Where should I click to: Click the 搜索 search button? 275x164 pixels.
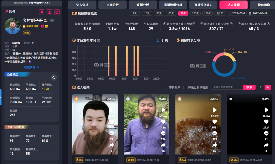249,87
